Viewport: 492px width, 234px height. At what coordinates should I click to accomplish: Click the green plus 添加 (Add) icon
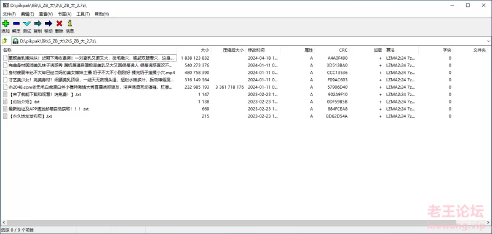point(6,23)
